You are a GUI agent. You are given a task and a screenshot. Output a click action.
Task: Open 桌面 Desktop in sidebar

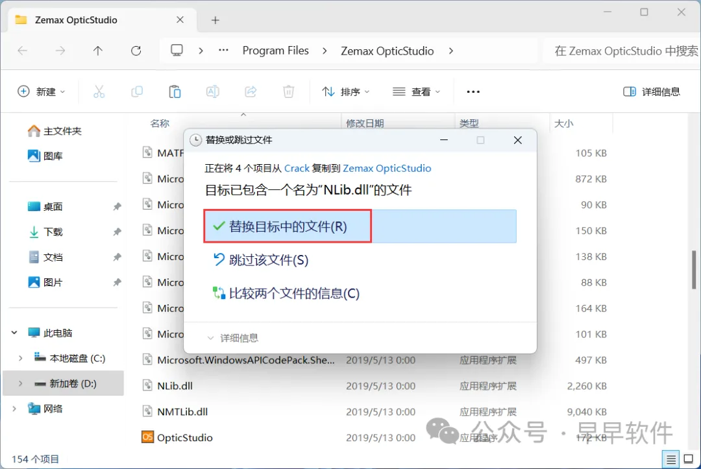point(45,206)
